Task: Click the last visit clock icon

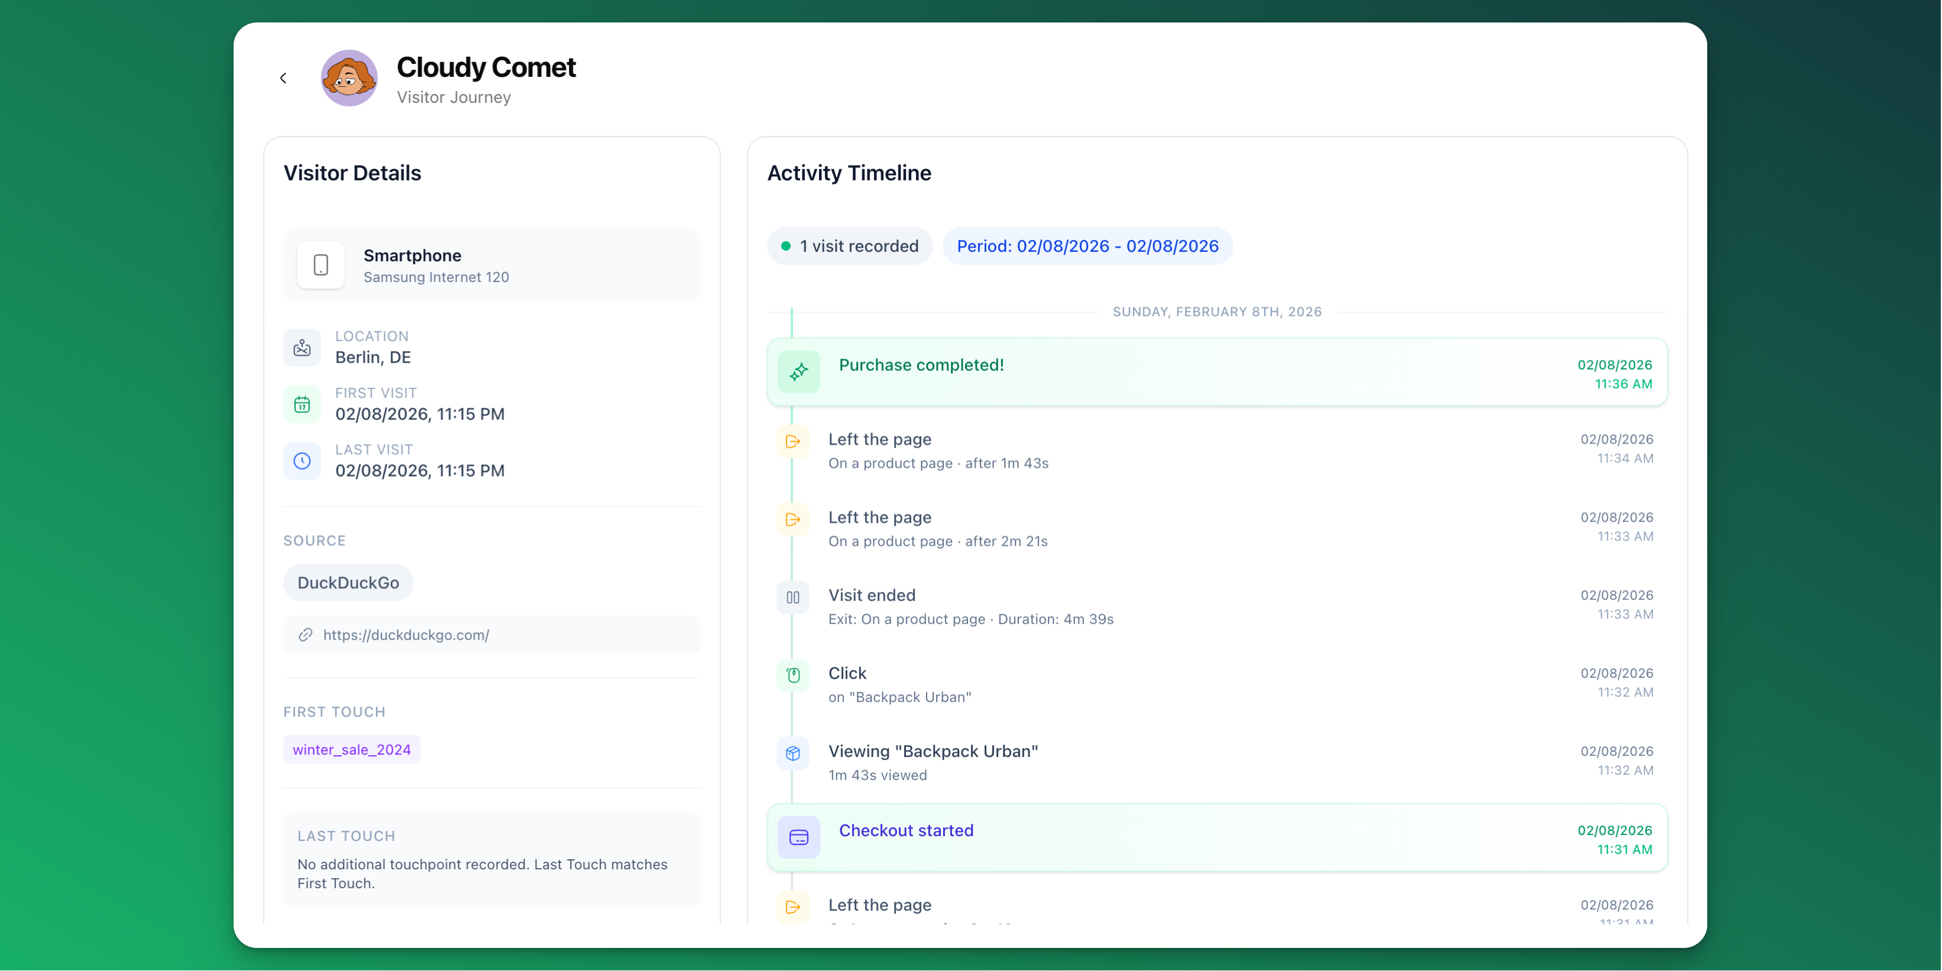Action: coord(302,461)
